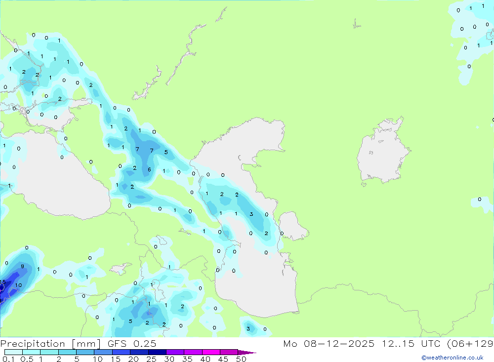Viewport: 494px width, 362px height.
Task: Click the 9 mm value on the map
Action: click(22, 266)
